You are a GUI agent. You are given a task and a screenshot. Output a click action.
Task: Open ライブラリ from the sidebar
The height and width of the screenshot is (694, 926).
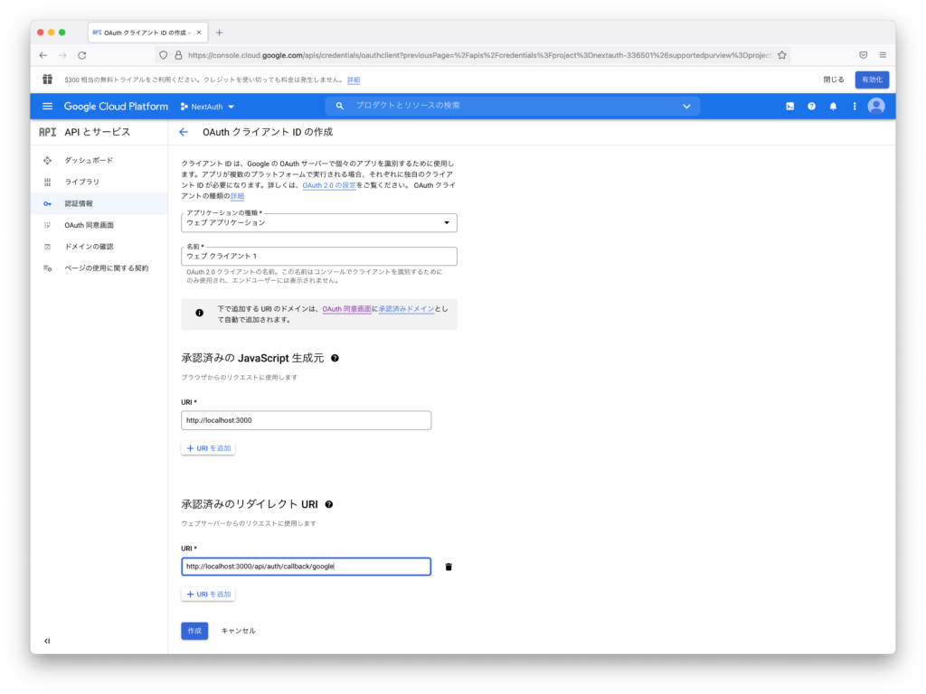(87, 182)
